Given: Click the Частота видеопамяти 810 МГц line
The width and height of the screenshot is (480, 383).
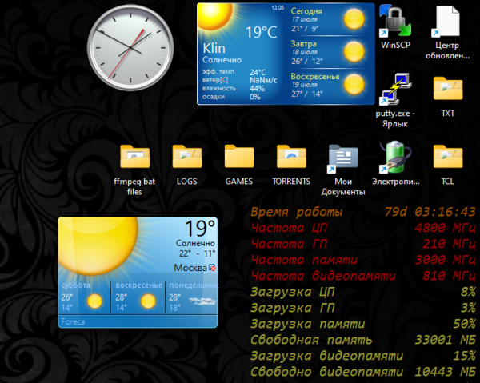Looking at the screenshot, I should tap(363, 276).
